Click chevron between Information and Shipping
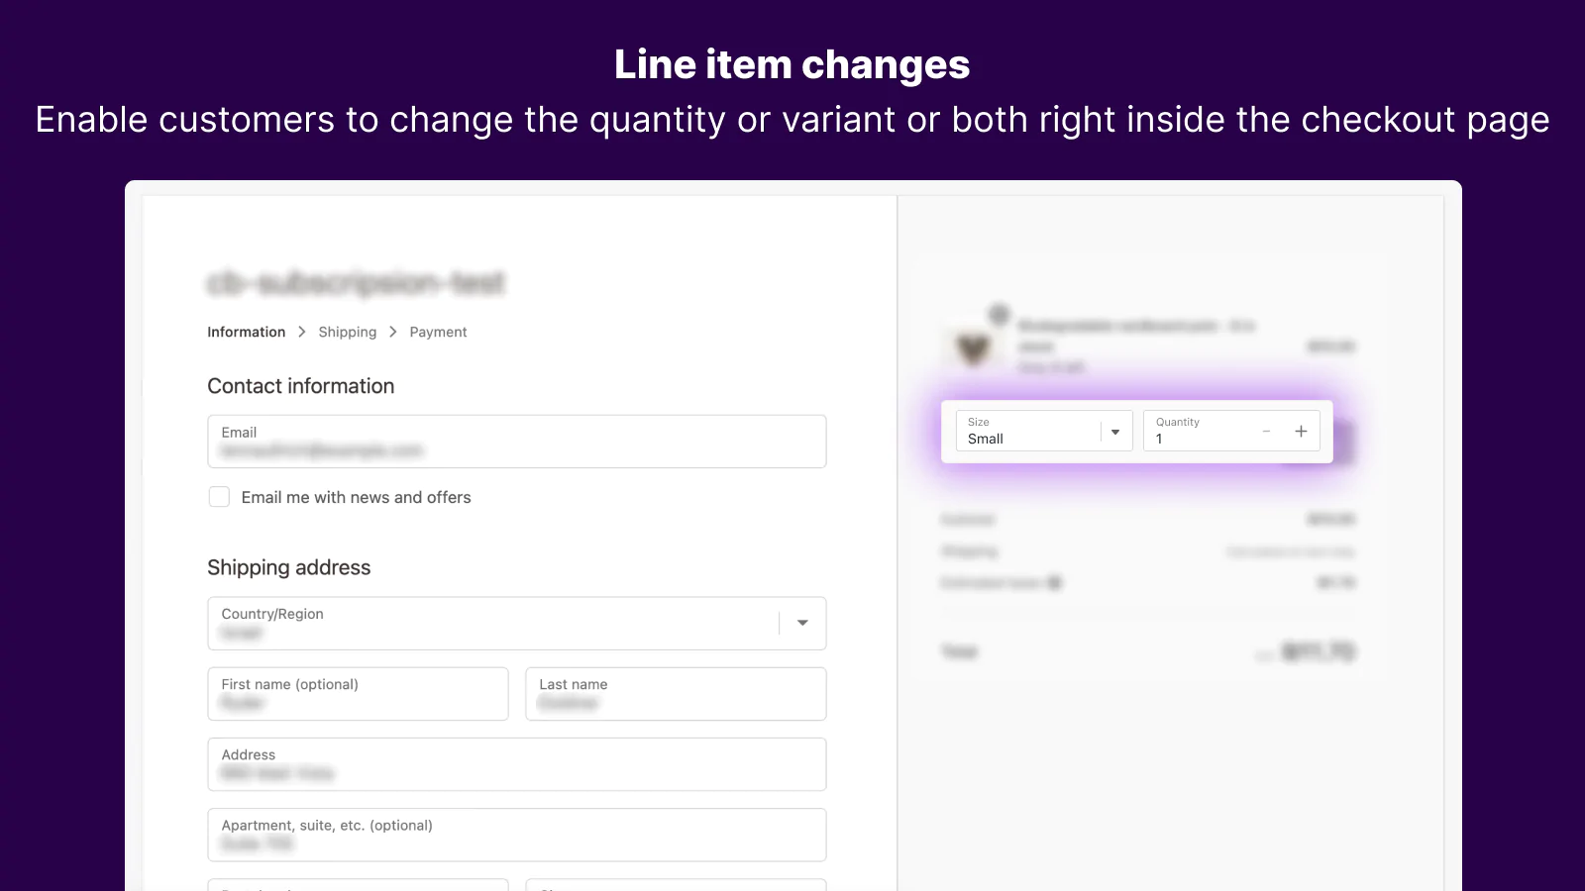Viewport: 1585px width, 891px height. click(x=302, y=332)
